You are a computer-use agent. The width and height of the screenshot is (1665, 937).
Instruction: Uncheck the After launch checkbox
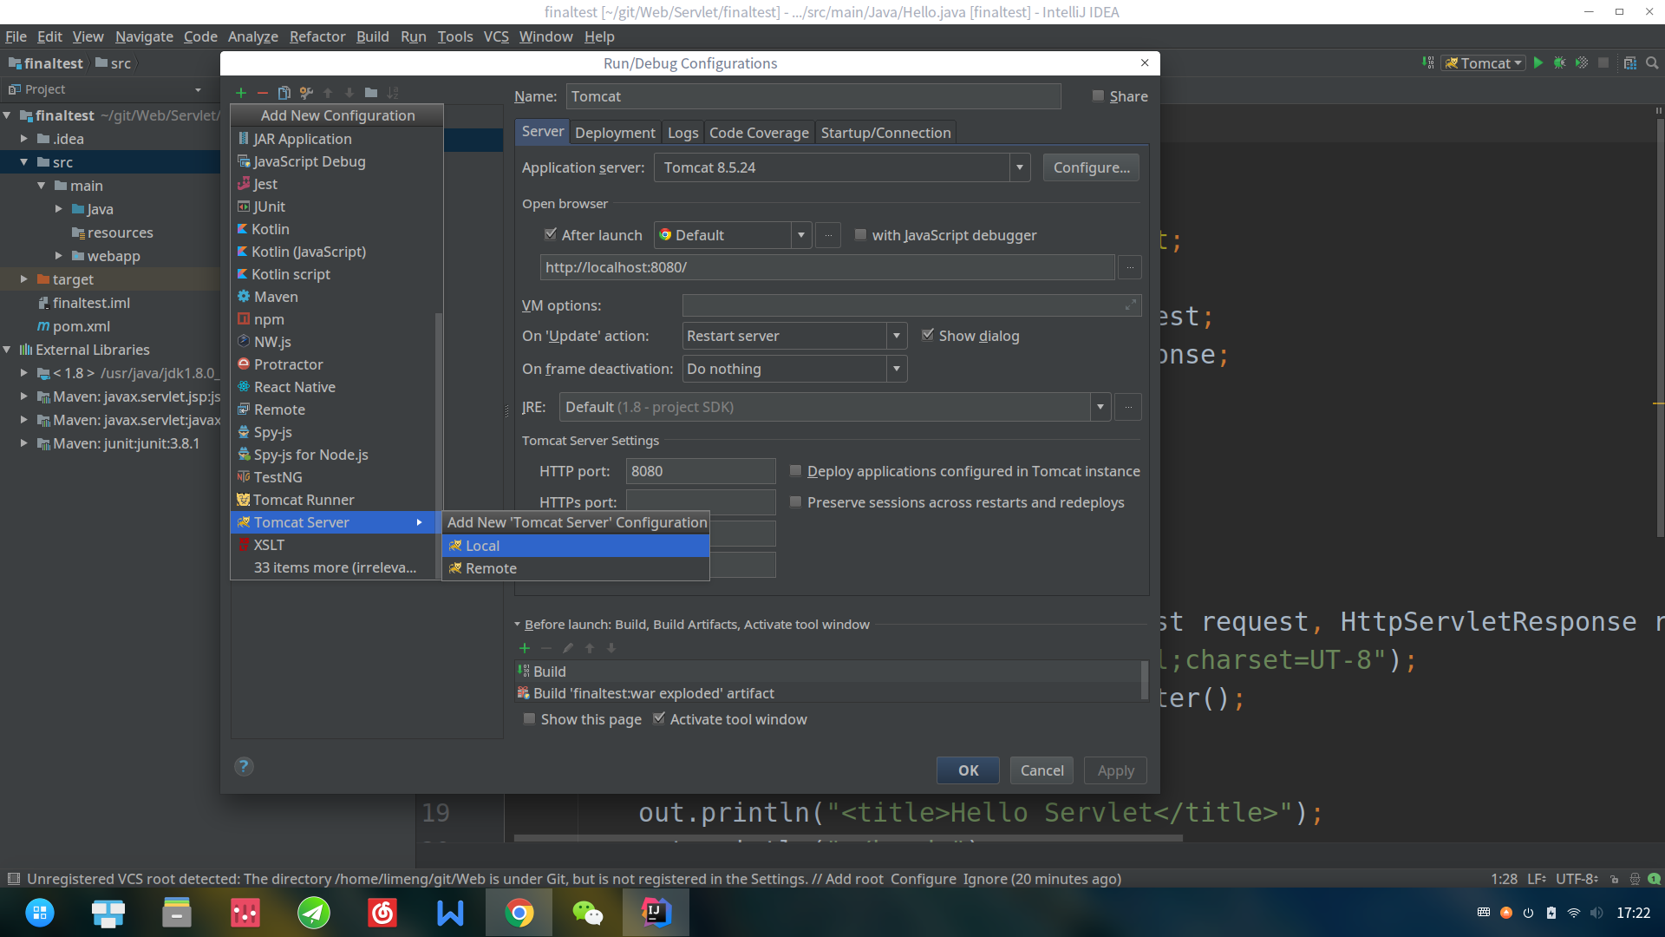pos(550,234)
